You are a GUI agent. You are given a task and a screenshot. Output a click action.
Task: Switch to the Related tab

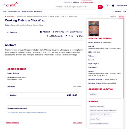112,16
